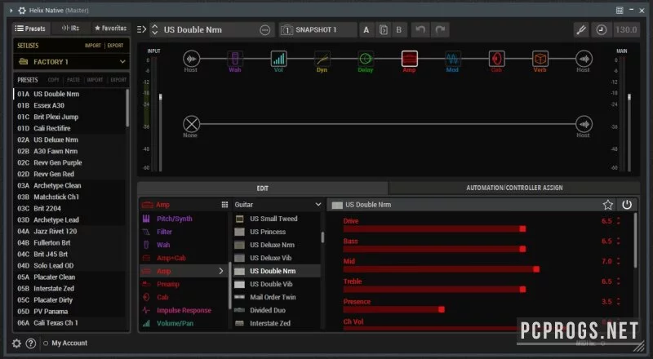The width and height of the screenshot is (653, 359).
Task: Select the Dyn compressor block
Action: pos(322,59)
